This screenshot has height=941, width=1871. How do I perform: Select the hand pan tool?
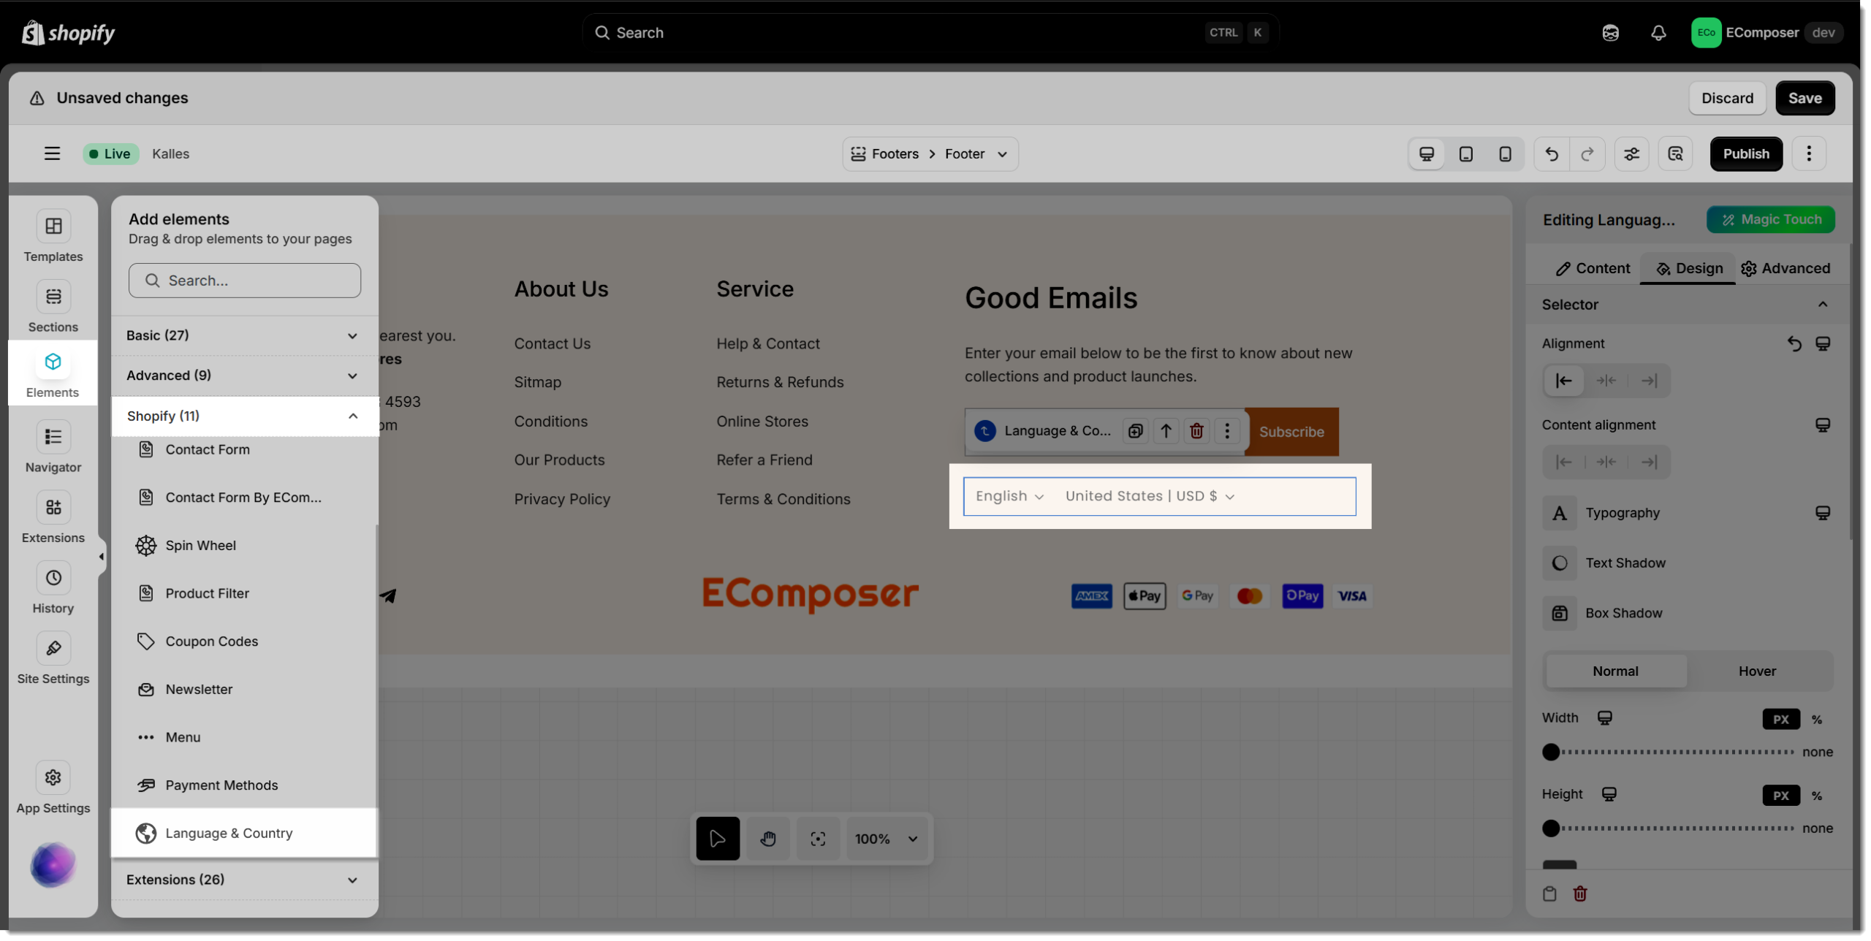[x=767, y=839]
